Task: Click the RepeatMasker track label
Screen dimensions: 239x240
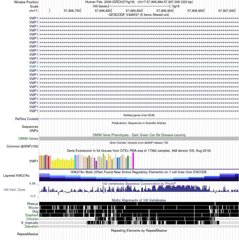Action: (28, 234)
